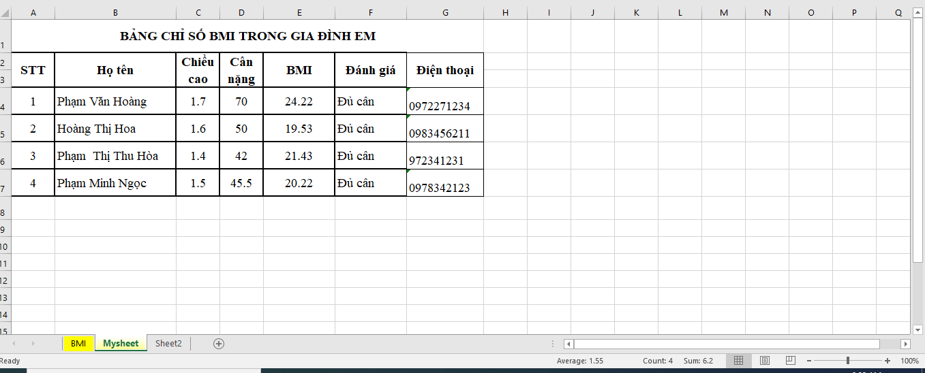
Task: Open the BMI sheet tab
Action: pos(78,344)
